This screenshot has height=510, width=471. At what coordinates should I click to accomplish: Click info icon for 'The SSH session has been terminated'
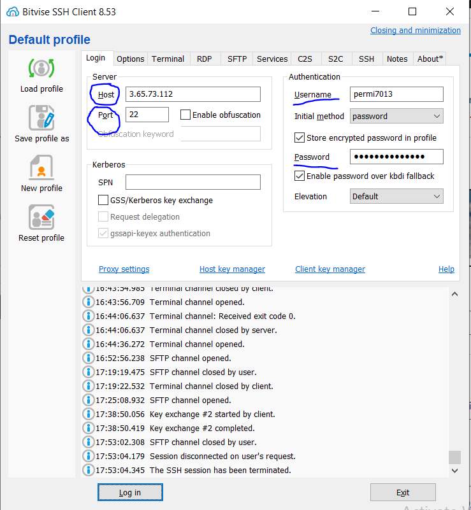click(x=88, y=470)
